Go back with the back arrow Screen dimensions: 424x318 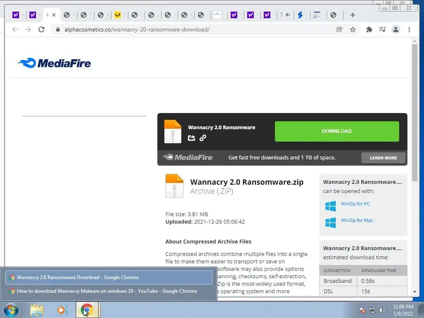coord(15,29)
